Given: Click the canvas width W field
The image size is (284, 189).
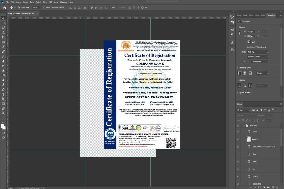Looking at the screenshot, I should 251,31.
